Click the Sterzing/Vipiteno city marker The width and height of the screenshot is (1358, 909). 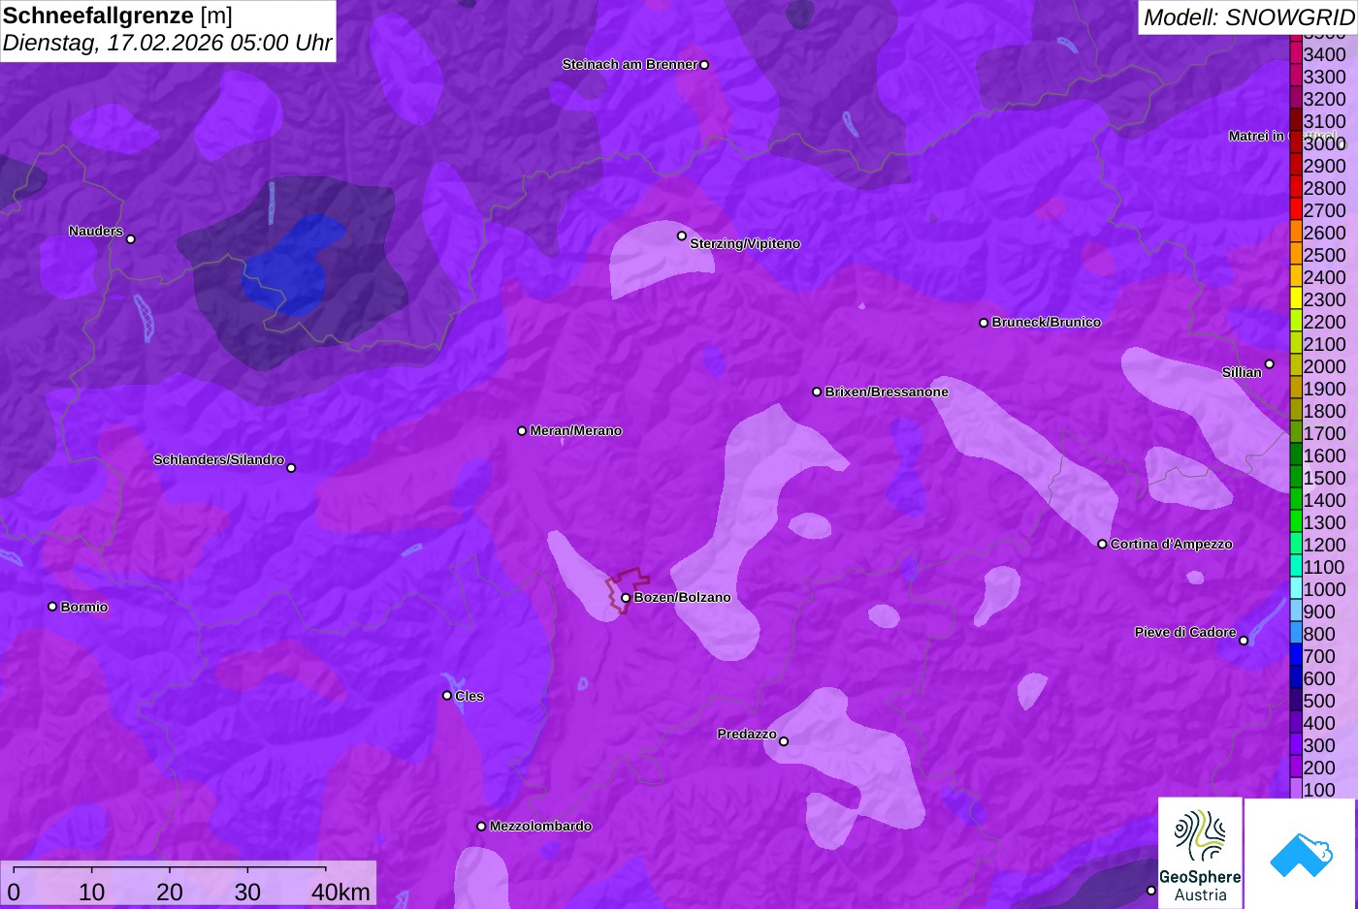pyautogui.click(x=682, y=235)
